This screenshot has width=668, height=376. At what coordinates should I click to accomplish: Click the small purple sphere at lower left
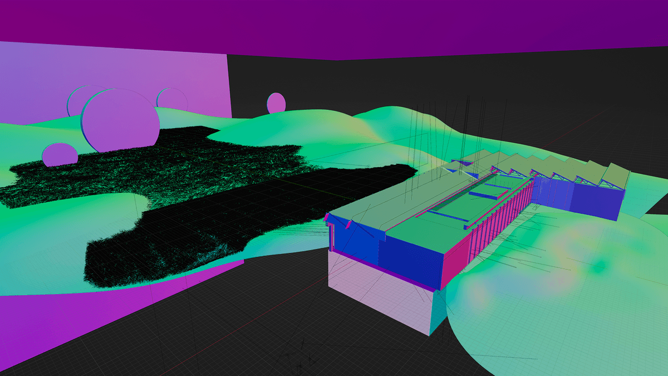(60, 155)
